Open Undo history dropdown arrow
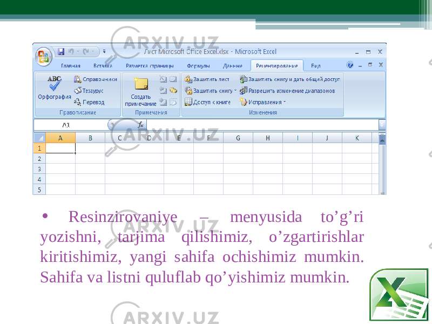Screen dimensions: 432x324 78,52
